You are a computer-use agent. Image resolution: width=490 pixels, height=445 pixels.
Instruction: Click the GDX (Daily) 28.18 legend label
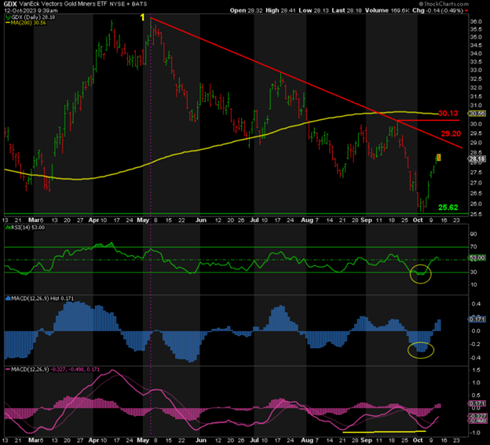33,17
